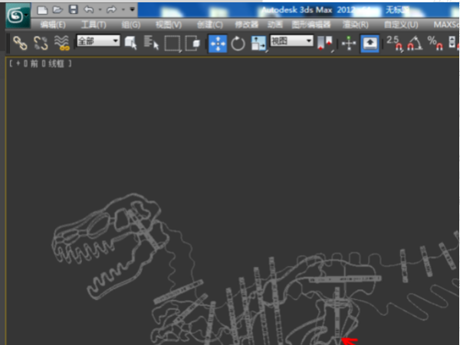This screenshot has height=345, width=460.
Task: Open the 渲染(R) menu
Action: (355, 24)
